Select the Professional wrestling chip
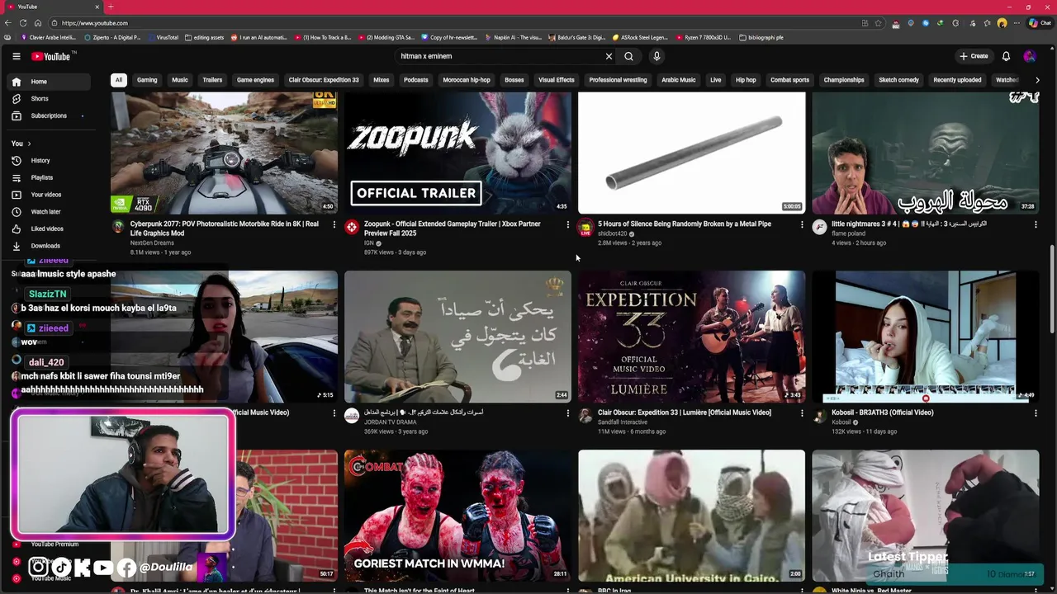Screen dimensions: 1057x594 click(x=618, y=80)
